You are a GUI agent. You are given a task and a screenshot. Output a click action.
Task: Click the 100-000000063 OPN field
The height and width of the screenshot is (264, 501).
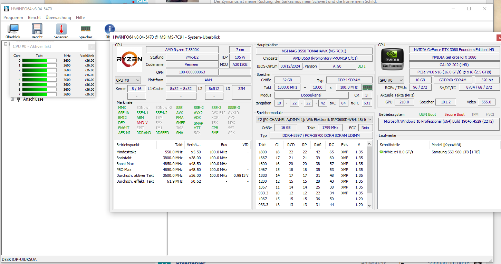tap(192, 72)
